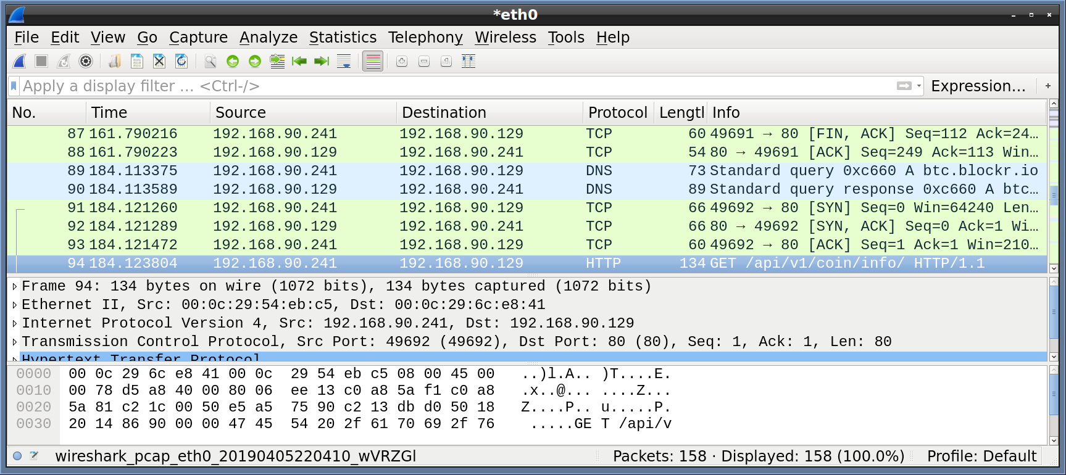Open the Edit menu
The height and width of the screenshot is (475, 1066).
pos(65,38)
